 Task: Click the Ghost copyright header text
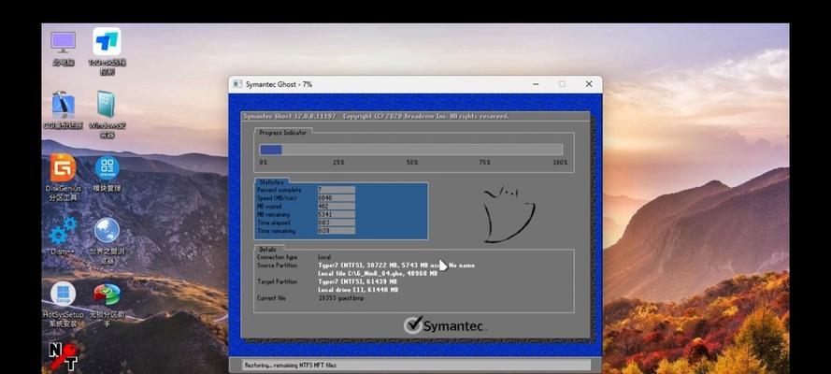pyautogui.click(x=376, y=116)
